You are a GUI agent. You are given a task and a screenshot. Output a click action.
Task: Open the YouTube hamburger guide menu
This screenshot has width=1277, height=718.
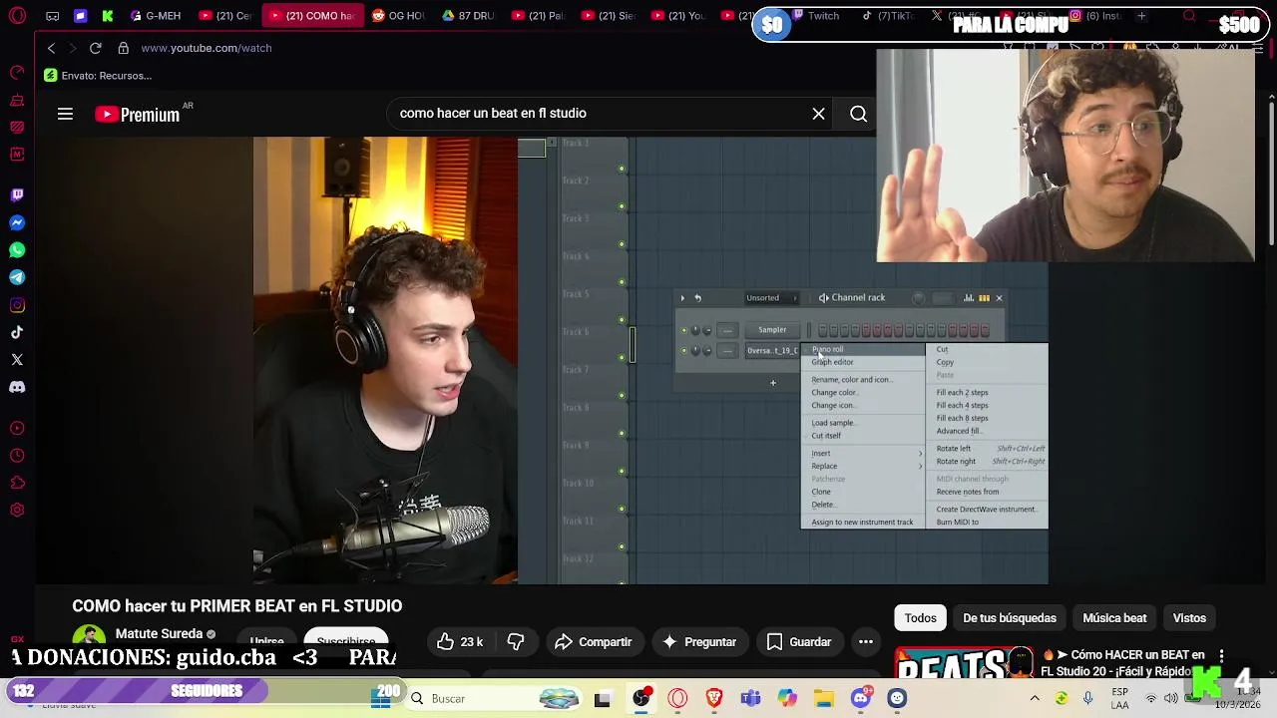[65, 114]
